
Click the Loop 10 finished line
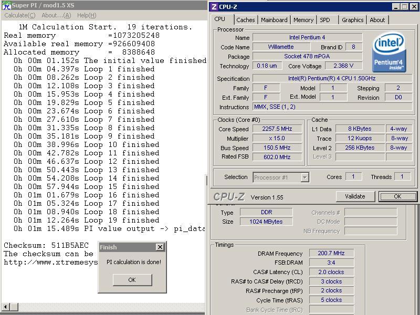coord(87,145)
